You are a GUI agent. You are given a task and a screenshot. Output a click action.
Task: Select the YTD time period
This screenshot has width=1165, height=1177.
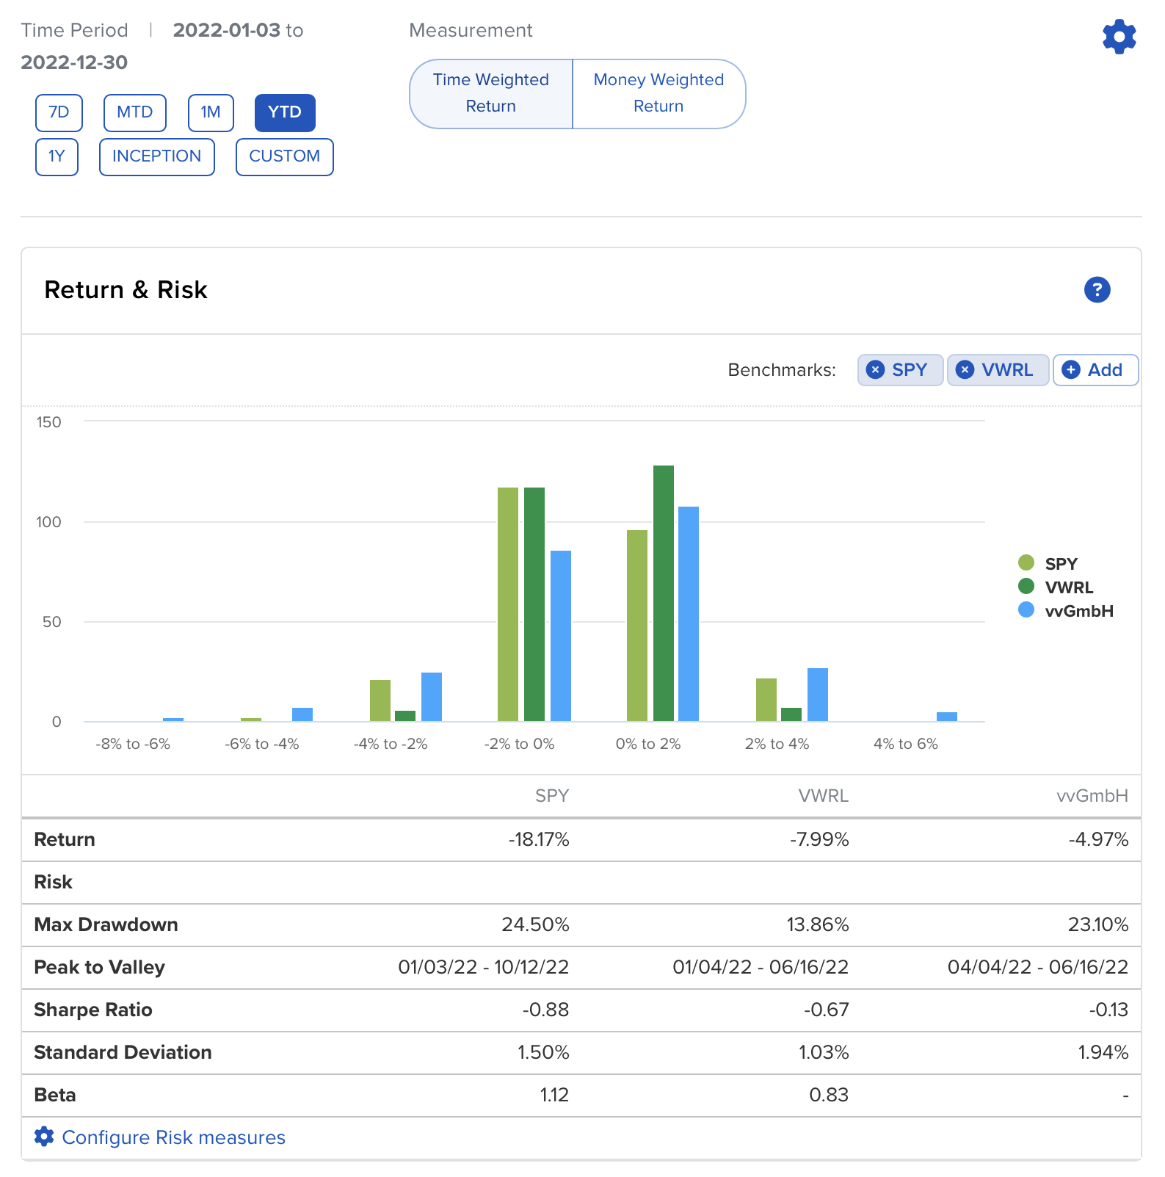pos(285,112)
